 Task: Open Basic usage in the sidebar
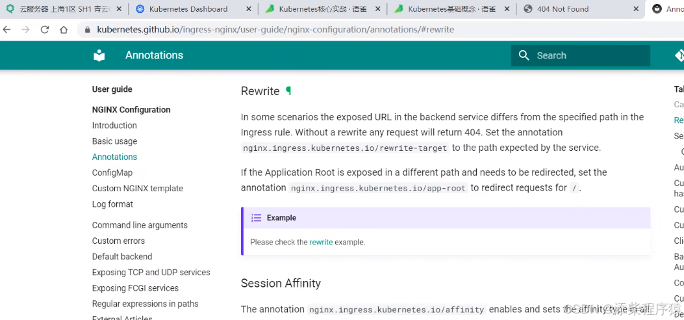coord(114,141)
